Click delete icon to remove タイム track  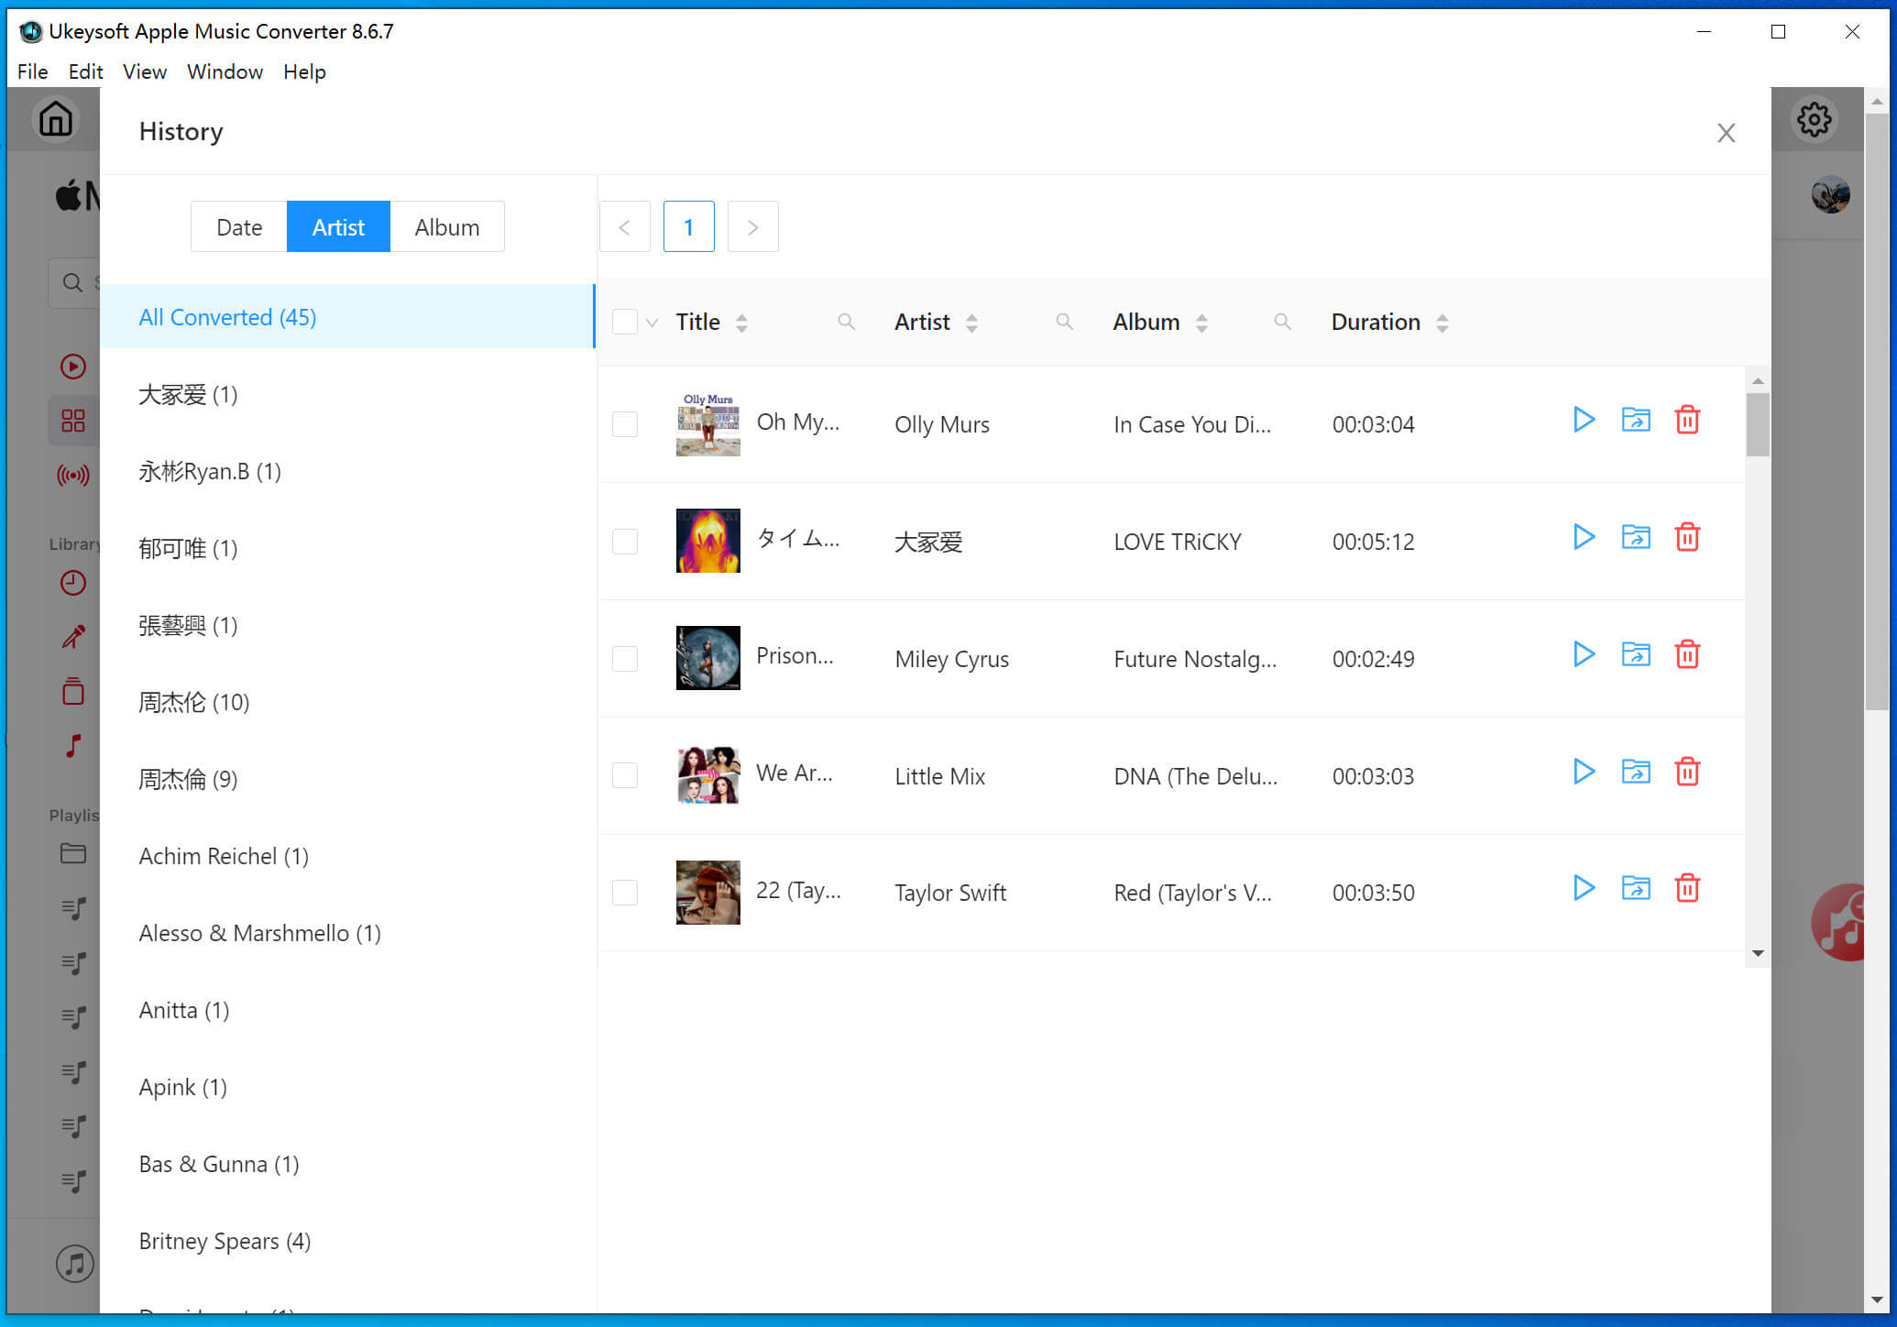pyautogui.click(x=1688, y=539)
